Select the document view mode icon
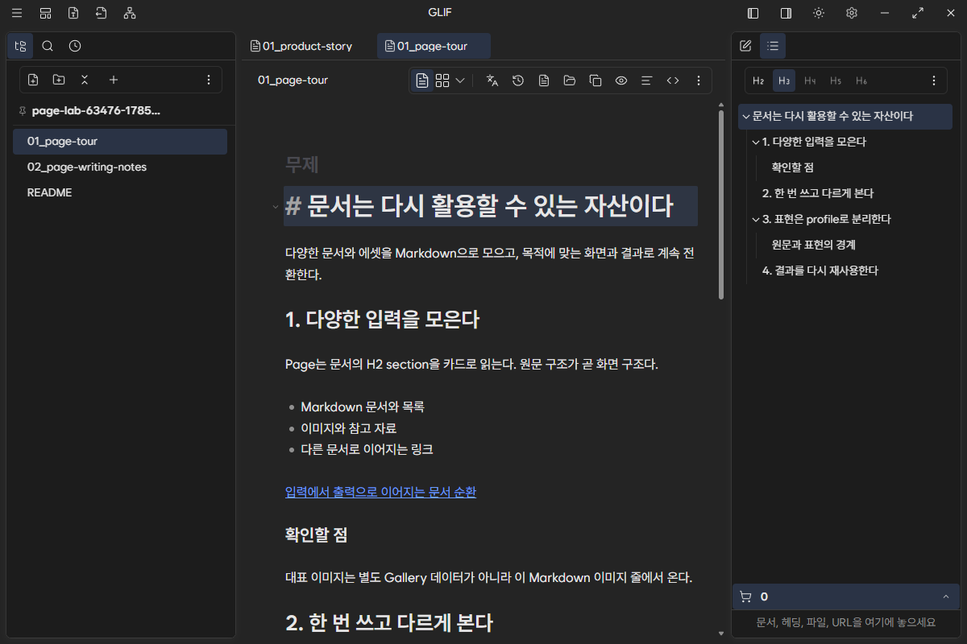This screenshot has height=644, width=967. [x=422, y=80]
